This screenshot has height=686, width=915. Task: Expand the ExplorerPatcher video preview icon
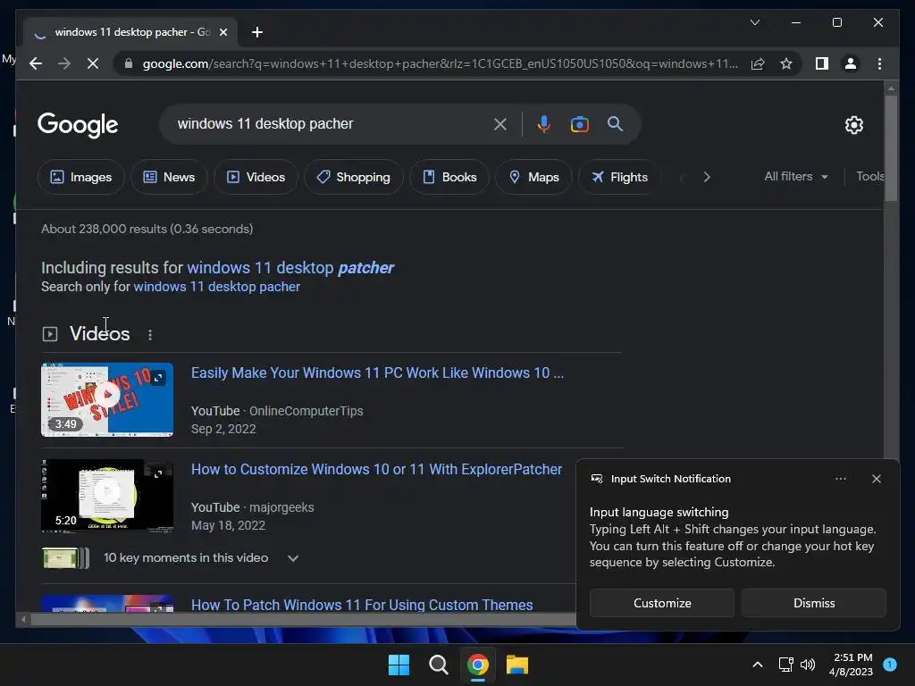click(157, 473)
